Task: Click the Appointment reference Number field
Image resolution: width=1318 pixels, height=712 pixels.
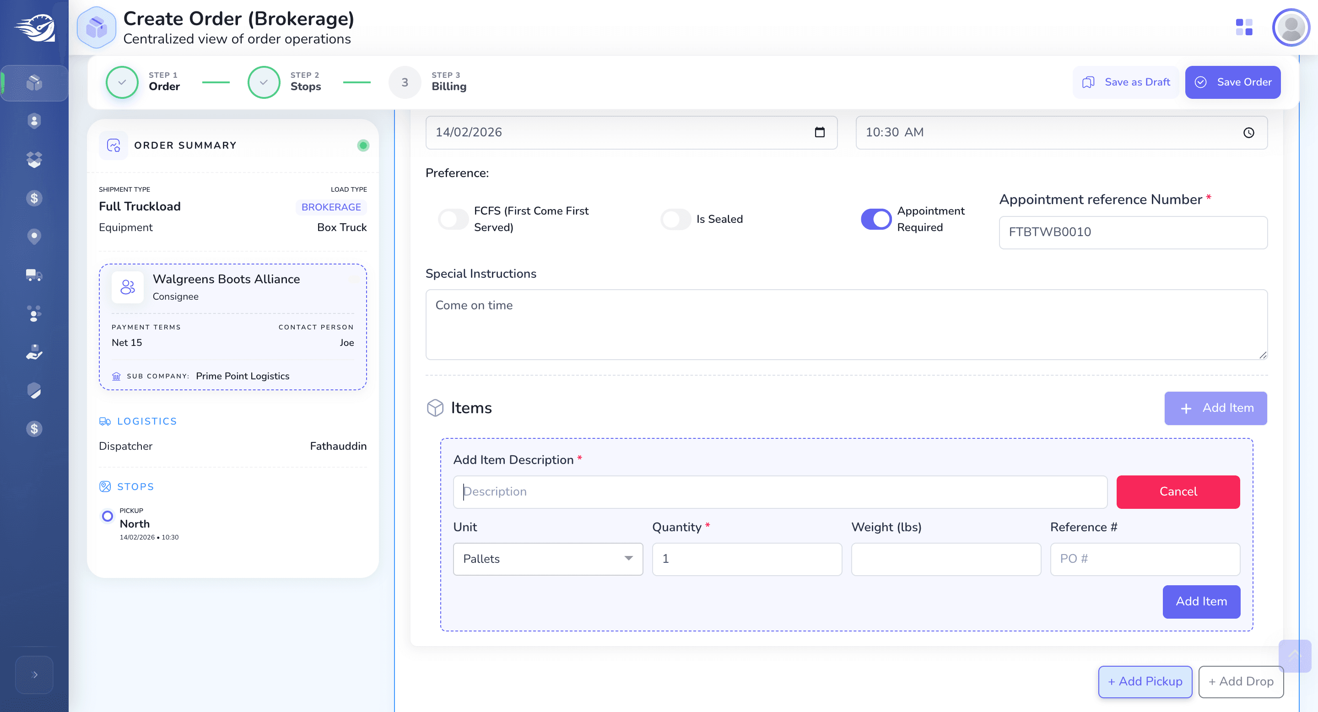Action: coord(1133,232)
